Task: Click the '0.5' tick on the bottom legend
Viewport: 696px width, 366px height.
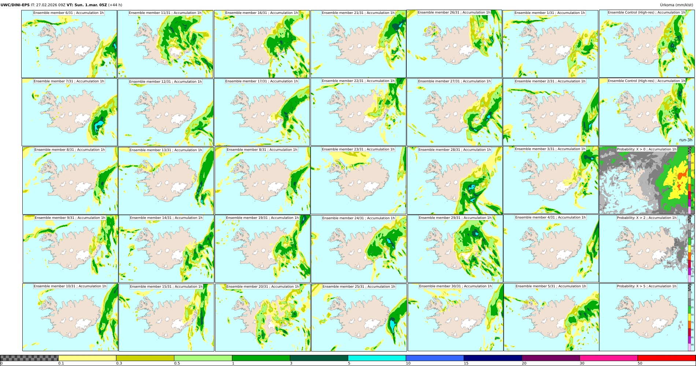Action: (177, 363)
